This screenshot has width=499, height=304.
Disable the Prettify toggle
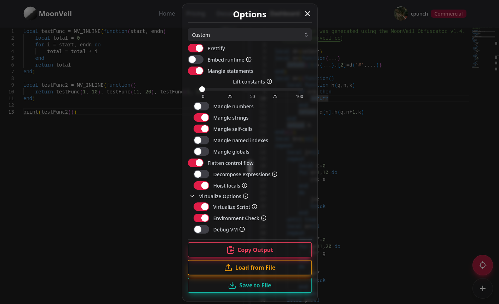pyautogui.click(x=196, y=48)
